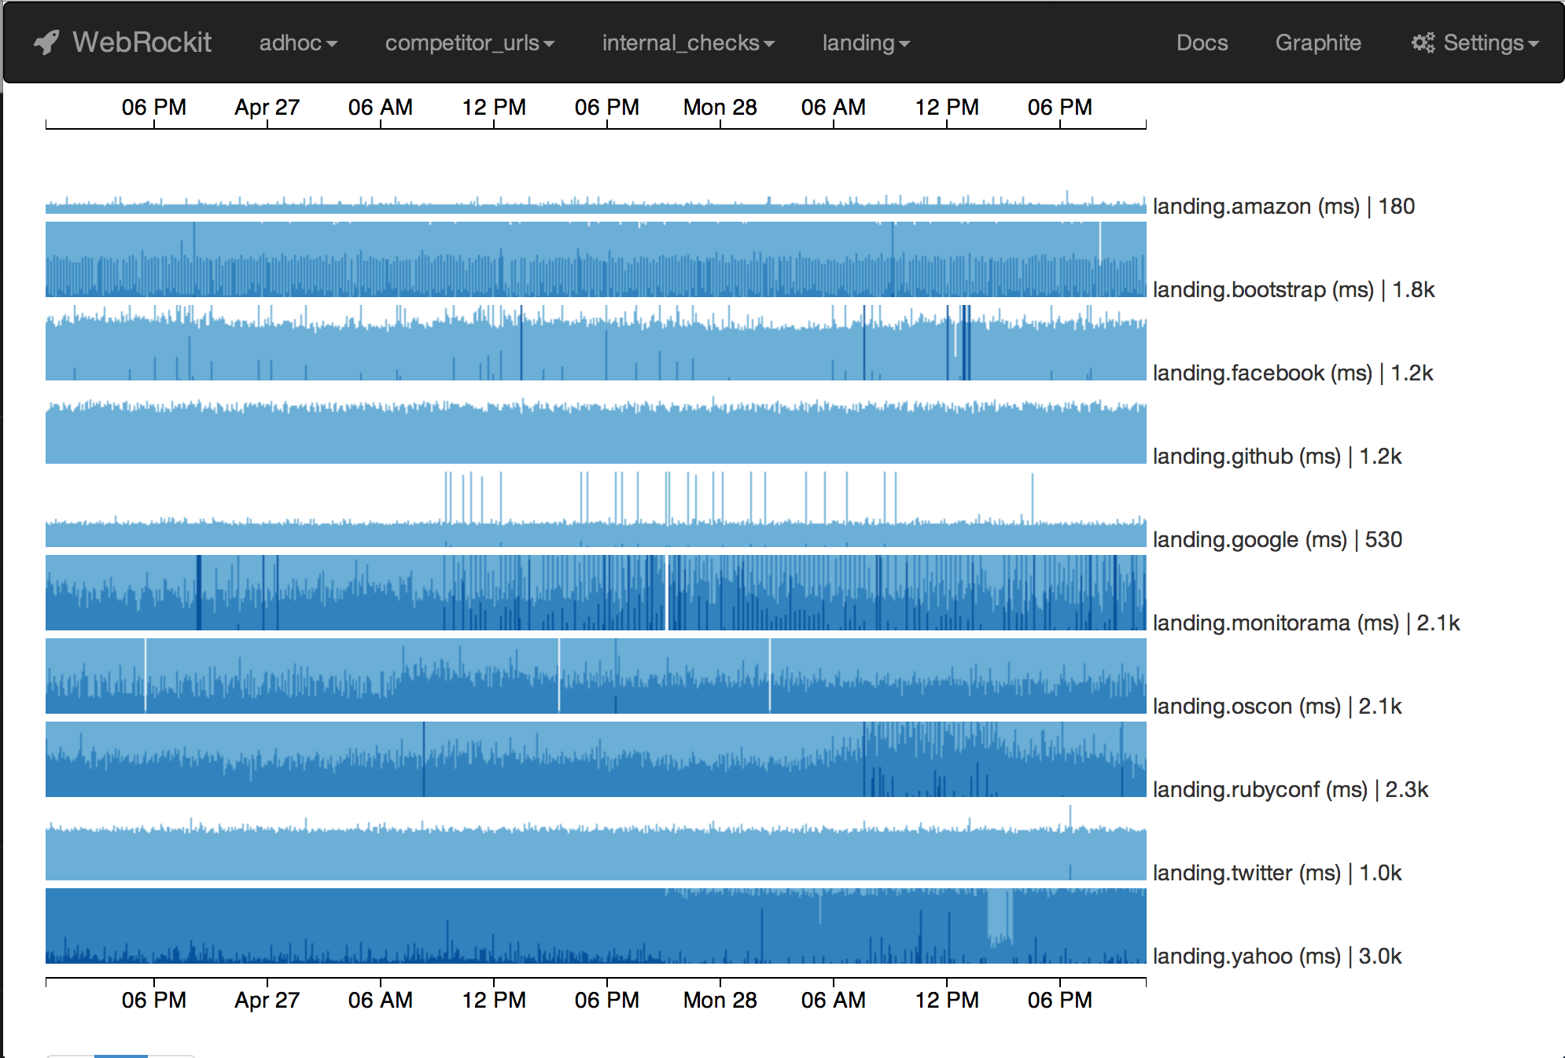The width and height of the screenshot is (1565, 1058).
Task: Click the landing.rubyconf (ms) | 2.3k label
Action: point(1291,790)
